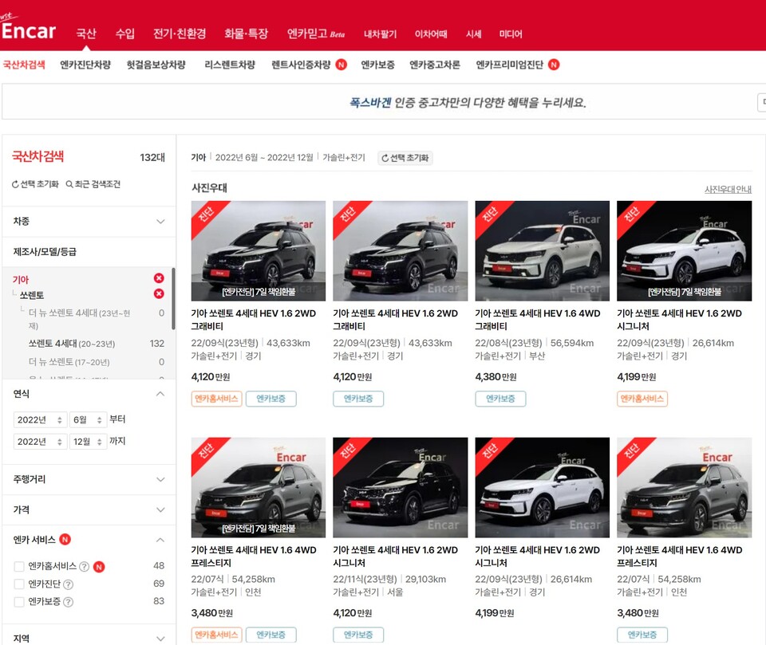Expand the 차종 filter section

tap(89, 221)
